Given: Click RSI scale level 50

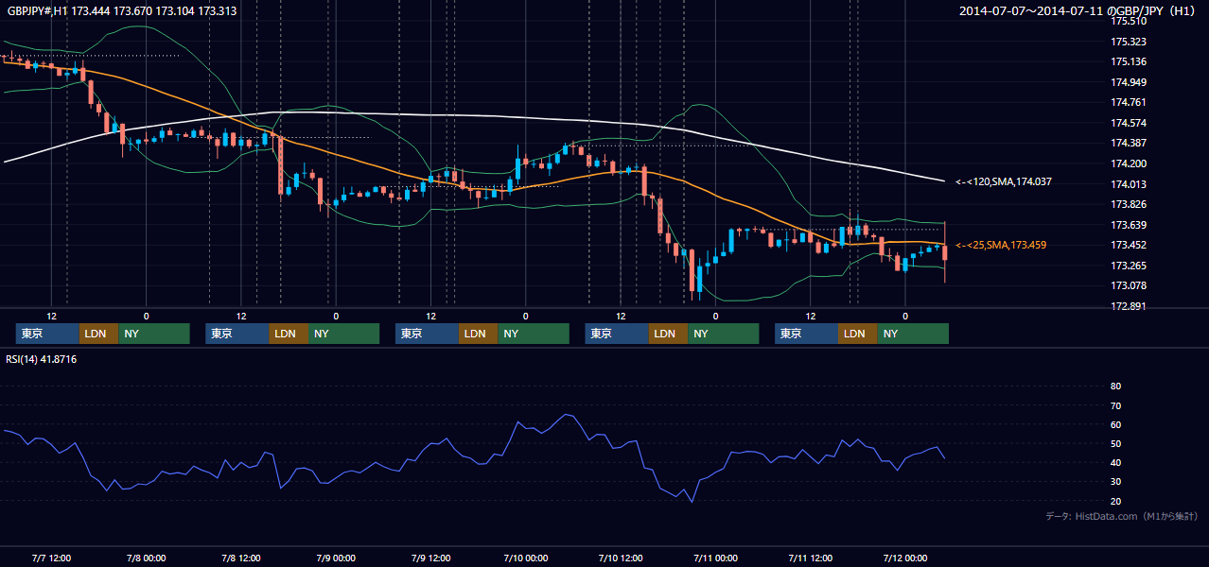Looking at the screenshot, I should (x=1115, y=444).
